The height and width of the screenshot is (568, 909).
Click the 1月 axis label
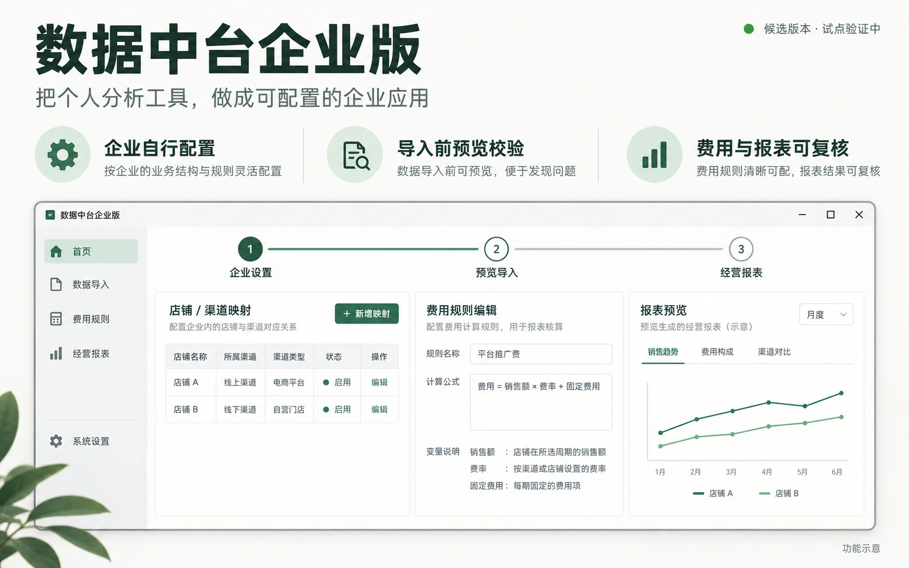[660, 472]
